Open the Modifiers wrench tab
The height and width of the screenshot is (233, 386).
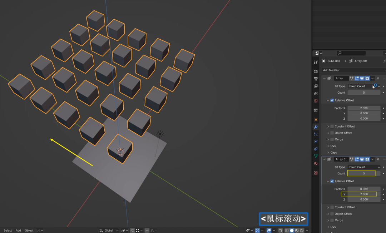click(x=316, y=127)
